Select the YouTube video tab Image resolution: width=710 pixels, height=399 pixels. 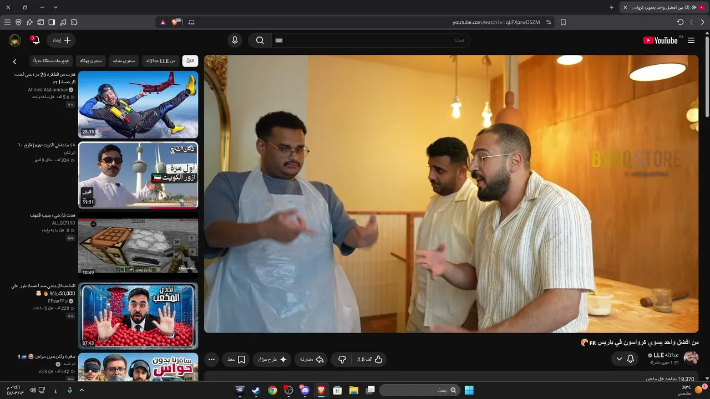click(x=663, y=7)
